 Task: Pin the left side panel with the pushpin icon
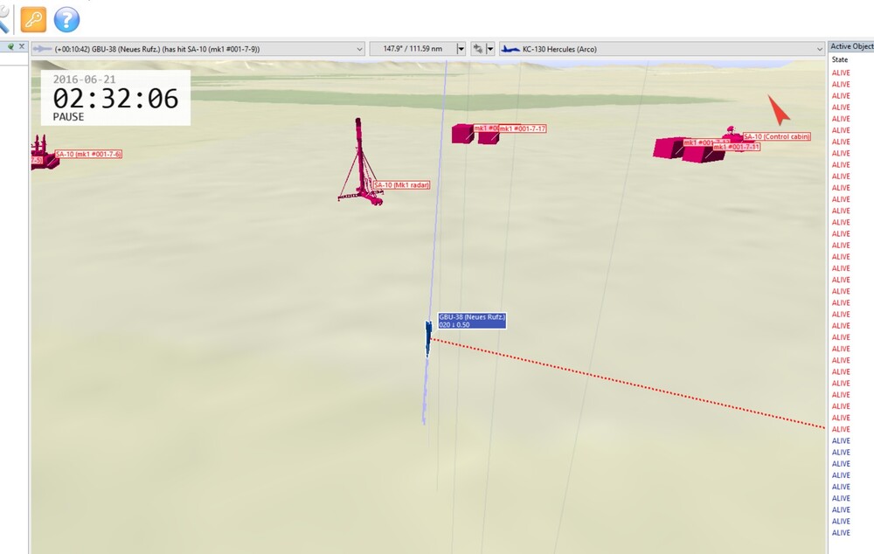click(10, 47)
